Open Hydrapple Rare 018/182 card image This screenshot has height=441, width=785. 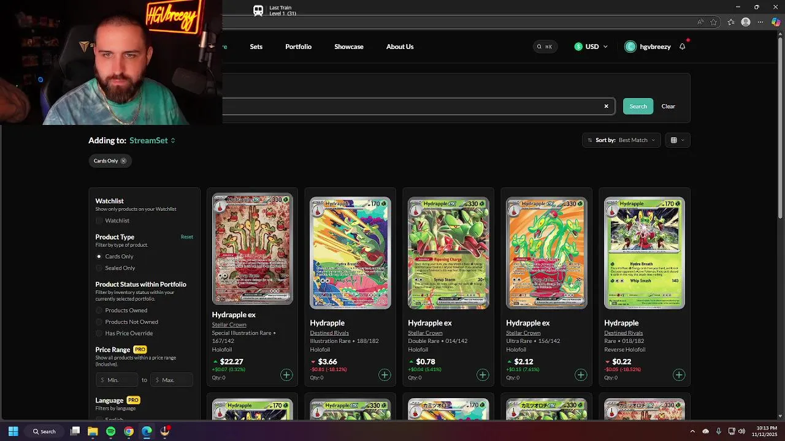coord(645,253)
